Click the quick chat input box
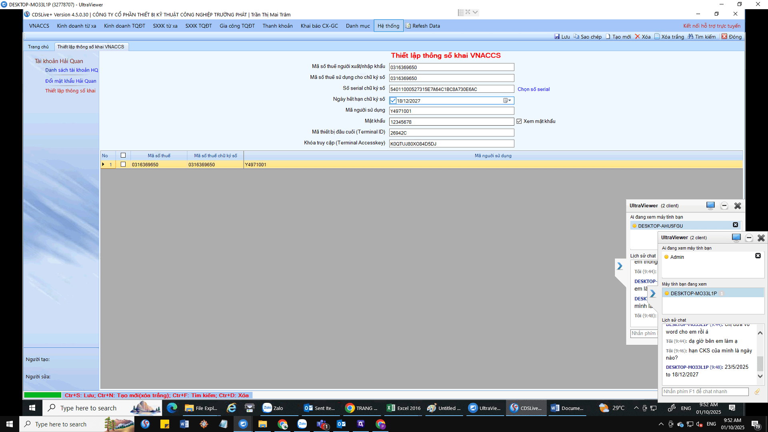The width and height of the screenshot is (768, 432). (x=705, y=392)
